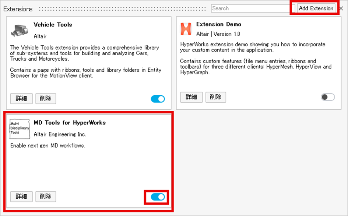Open 詳細 details for MD Tools
348x216 pixels.
click(x=21, y=196)
